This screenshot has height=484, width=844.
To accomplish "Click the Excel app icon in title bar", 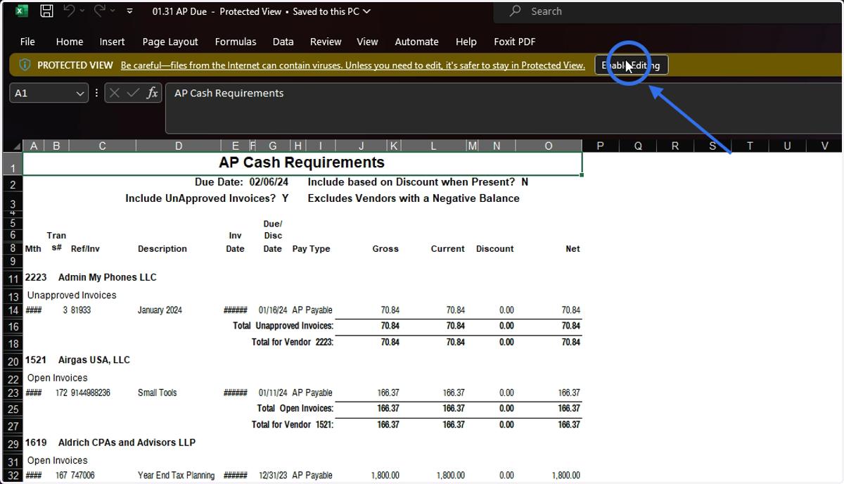I will 22,11.
